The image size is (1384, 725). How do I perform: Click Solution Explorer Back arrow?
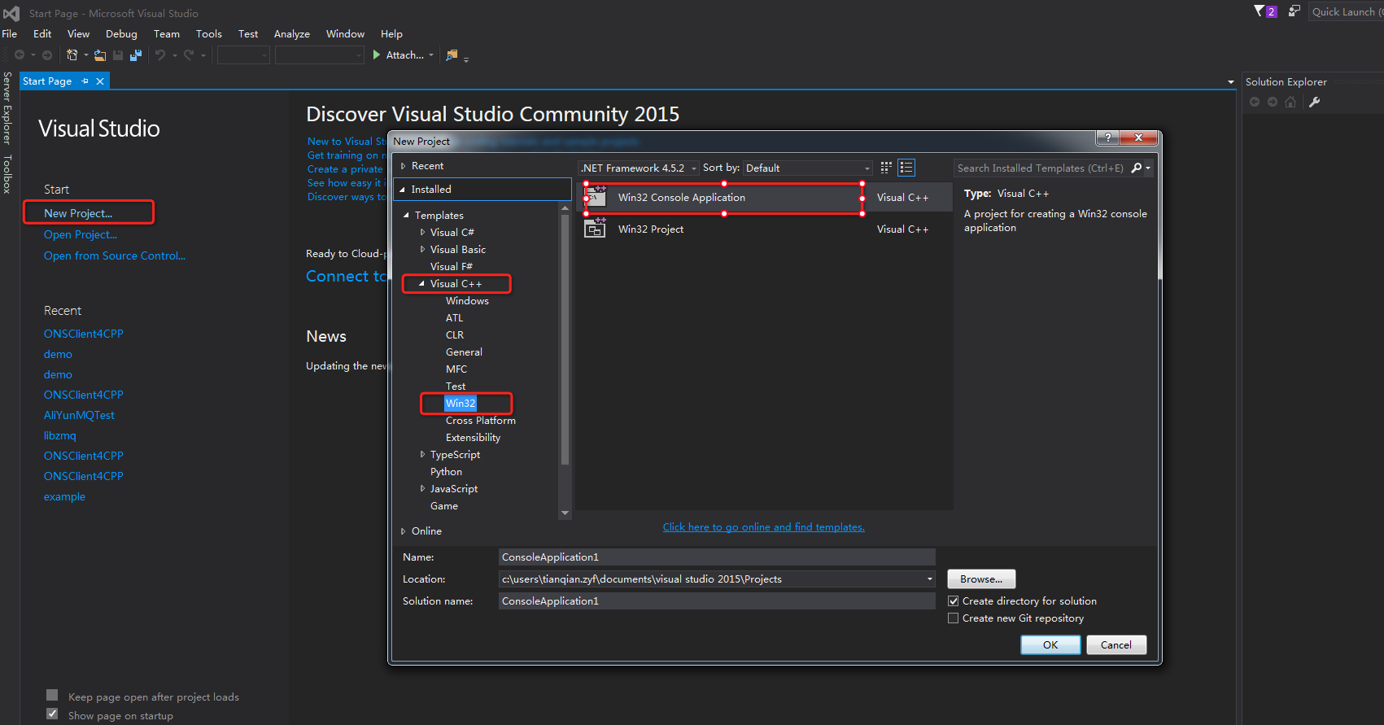(1255, 102)
